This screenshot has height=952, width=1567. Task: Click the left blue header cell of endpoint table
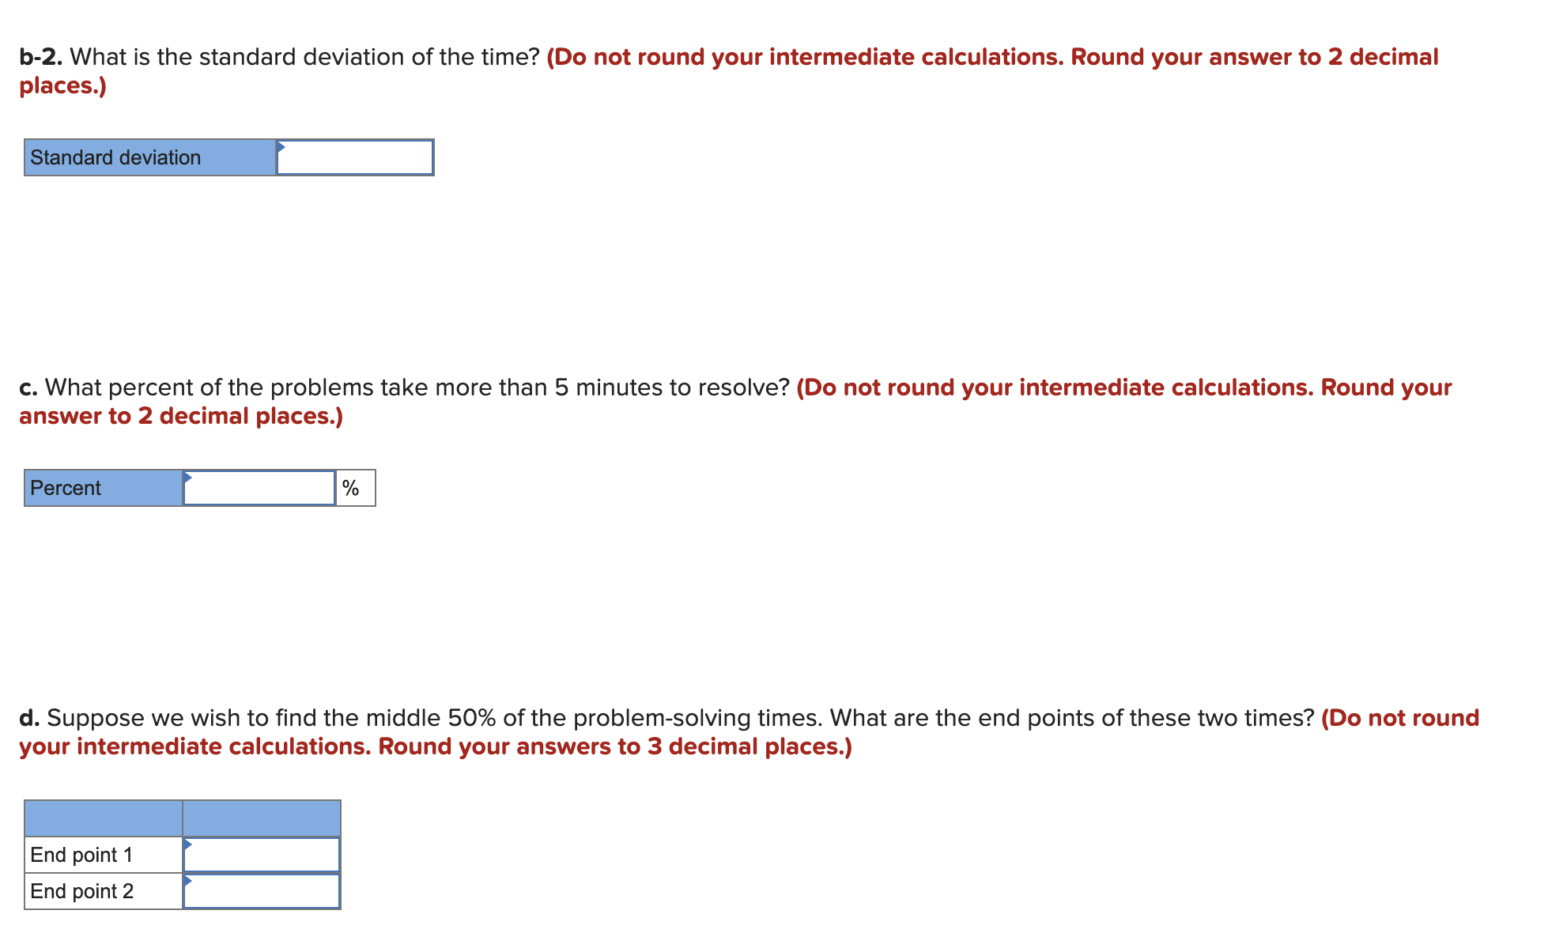[x=103, y=818]
